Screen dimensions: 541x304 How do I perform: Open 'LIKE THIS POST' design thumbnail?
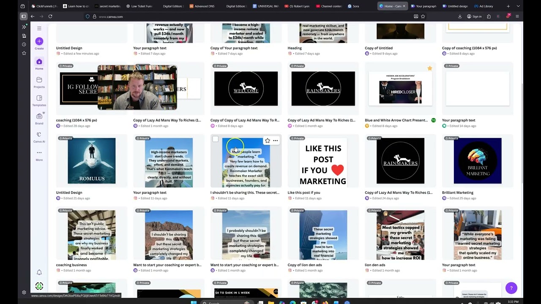point(323,162)
